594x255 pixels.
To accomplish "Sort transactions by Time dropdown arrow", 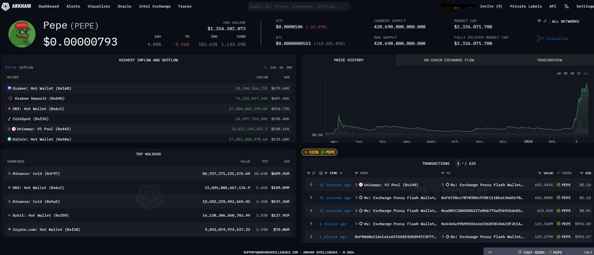I will [341, 173].
